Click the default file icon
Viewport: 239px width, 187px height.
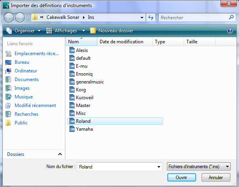click(x=72, y=58)
